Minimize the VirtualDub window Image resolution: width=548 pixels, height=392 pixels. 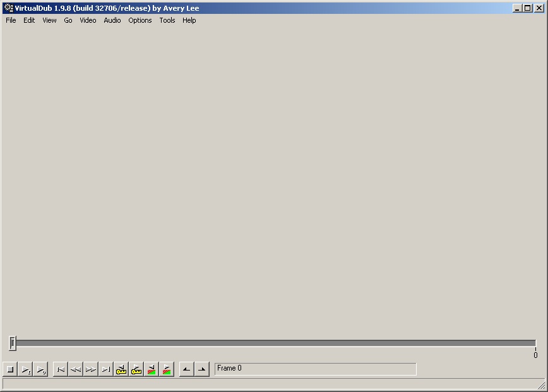click(518, 8)
